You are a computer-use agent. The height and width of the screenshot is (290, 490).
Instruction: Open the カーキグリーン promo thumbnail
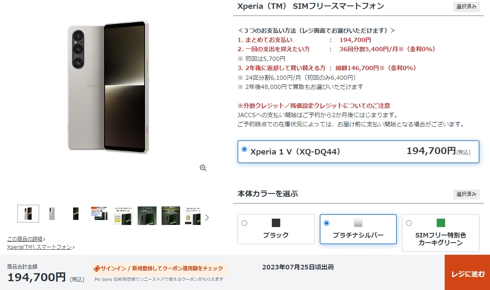point(123,216)
